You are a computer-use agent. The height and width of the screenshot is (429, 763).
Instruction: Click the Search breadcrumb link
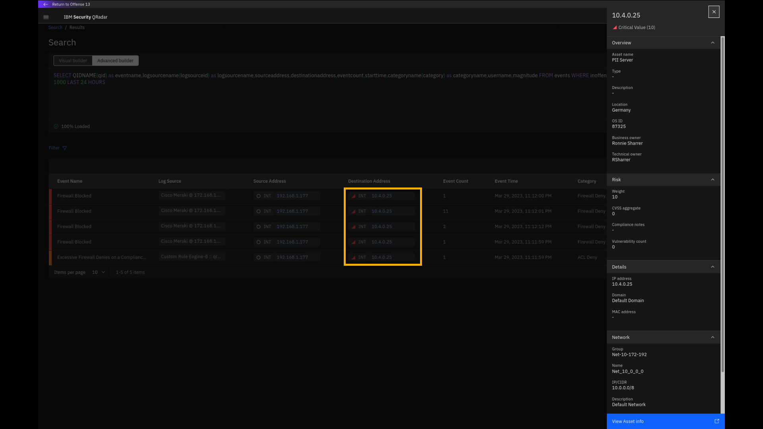[55, 27]
